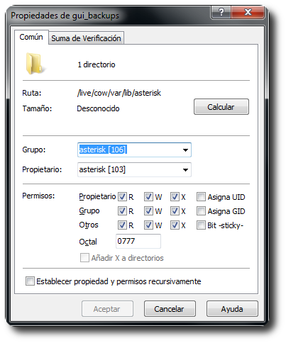Screen dimensions: 286x343
Task: Toggle Otros X execute permission
Action: 175,225
